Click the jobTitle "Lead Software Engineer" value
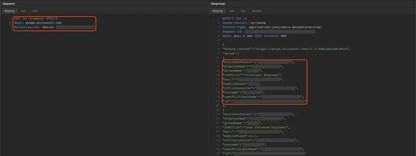 (267, 127)
